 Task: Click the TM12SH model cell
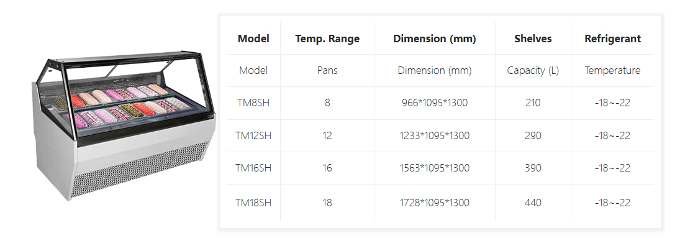(x=253, y=135)
